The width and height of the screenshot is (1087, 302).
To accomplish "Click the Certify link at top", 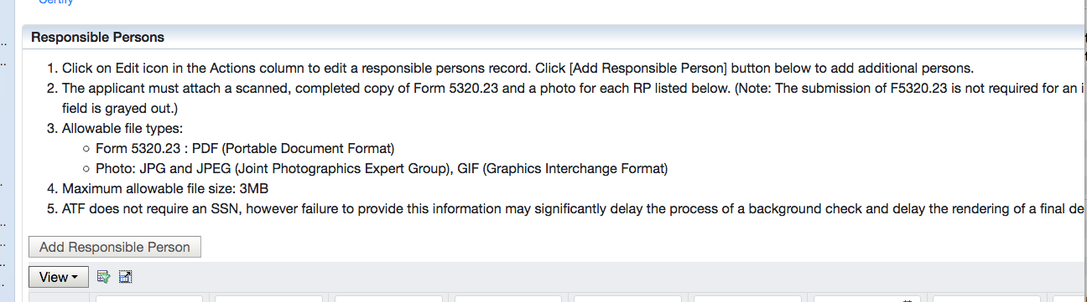I will (55, 3).
